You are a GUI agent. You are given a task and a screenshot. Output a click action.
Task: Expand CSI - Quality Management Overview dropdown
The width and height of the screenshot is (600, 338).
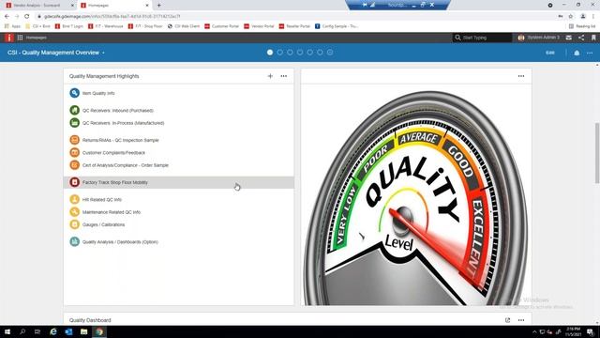pos(103,53)
